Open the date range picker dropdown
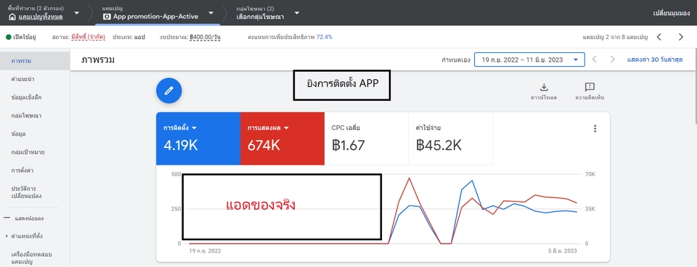This screenshot has width=697, height=267. (x=529, y=59)
